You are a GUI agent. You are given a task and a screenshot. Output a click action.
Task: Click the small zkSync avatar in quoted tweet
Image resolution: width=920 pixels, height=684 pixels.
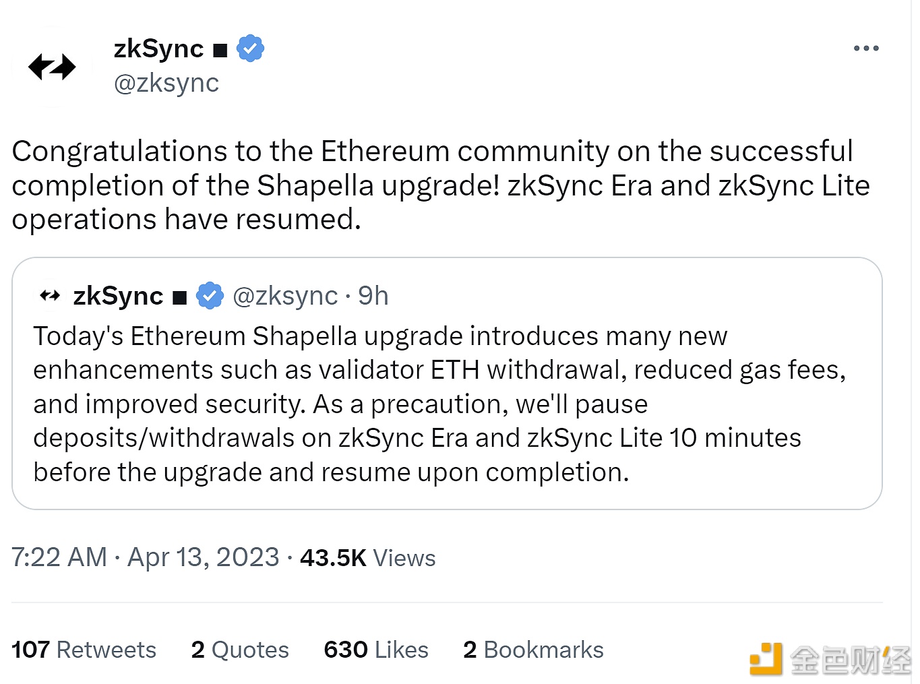(x=50, y=295)
